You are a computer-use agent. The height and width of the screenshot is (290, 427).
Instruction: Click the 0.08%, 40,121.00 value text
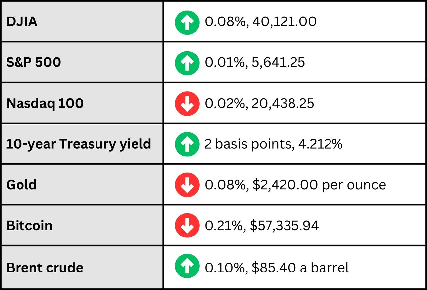click(x=260, y=22)
